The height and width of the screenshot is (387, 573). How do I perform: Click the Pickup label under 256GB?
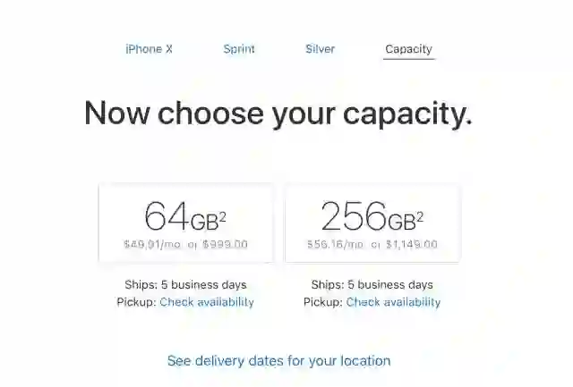322,302
